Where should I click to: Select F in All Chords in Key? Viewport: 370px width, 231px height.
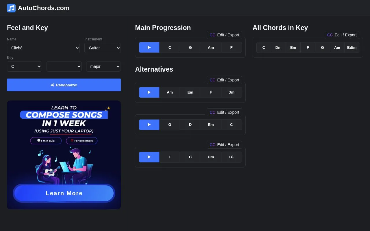tap(308, 47)
